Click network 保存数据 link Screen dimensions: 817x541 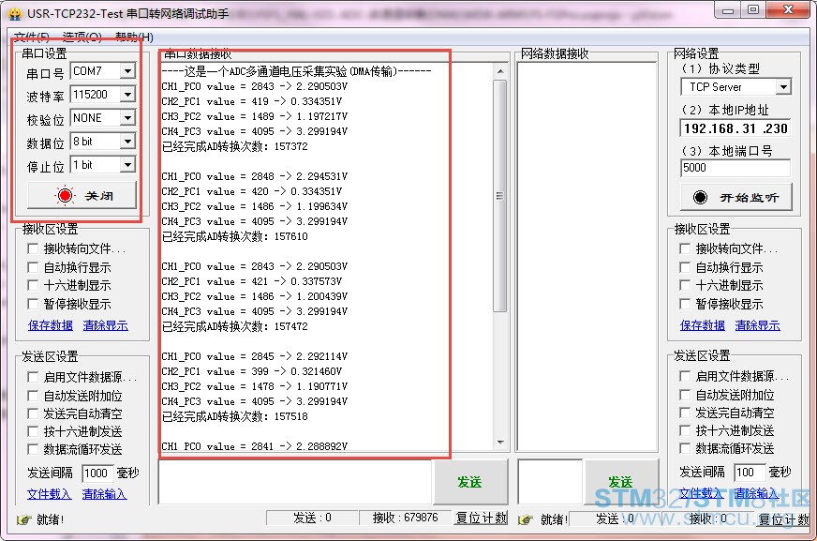[703, 325]
